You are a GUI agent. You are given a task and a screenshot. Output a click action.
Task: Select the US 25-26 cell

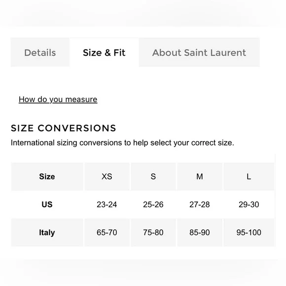click(153, 205)
